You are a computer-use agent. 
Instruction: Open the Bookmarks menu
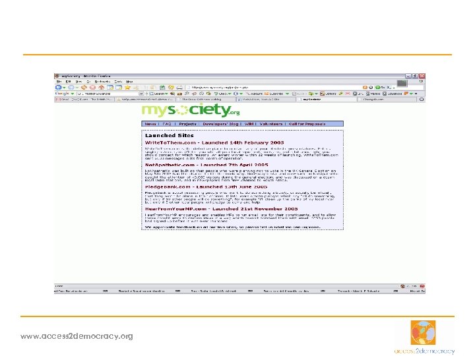(102, 82)
